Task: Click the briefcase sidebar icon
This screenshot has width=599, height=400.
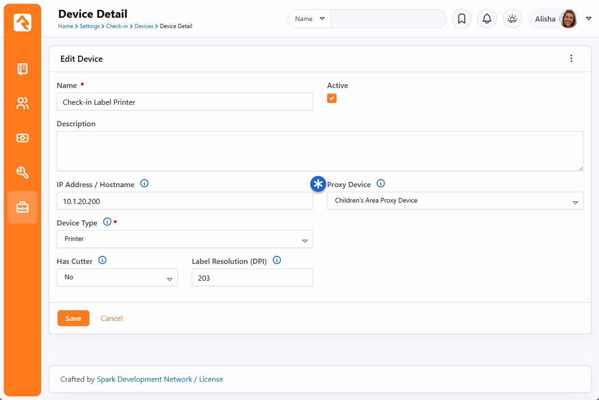Action: coord(22,207)
